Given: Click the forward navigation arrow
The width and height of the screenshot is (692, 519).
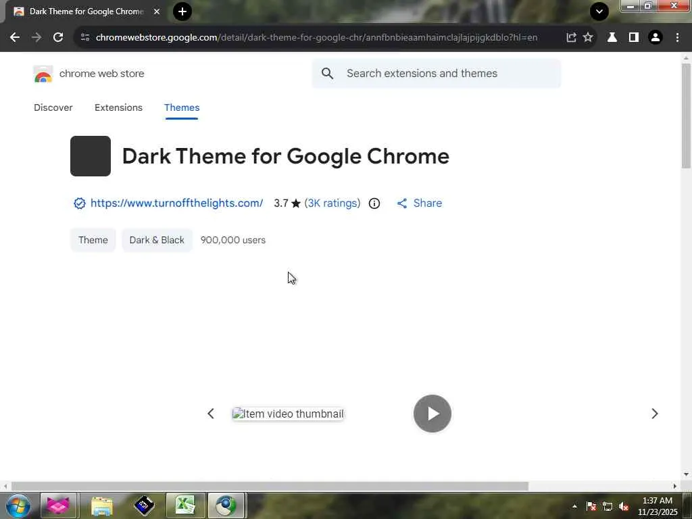Looking at the screenshot, I should pos(36,37).
